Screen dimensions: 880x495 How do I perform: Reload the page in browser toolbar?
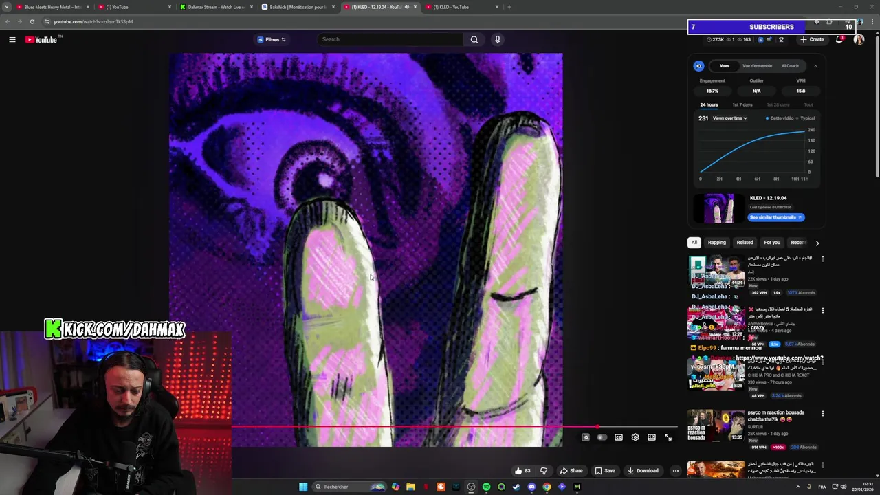[32, 21]
